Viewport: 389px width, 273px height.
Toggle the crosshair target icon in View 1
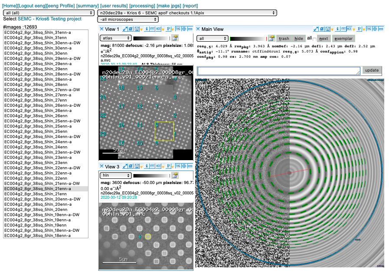tap(184, 29)
